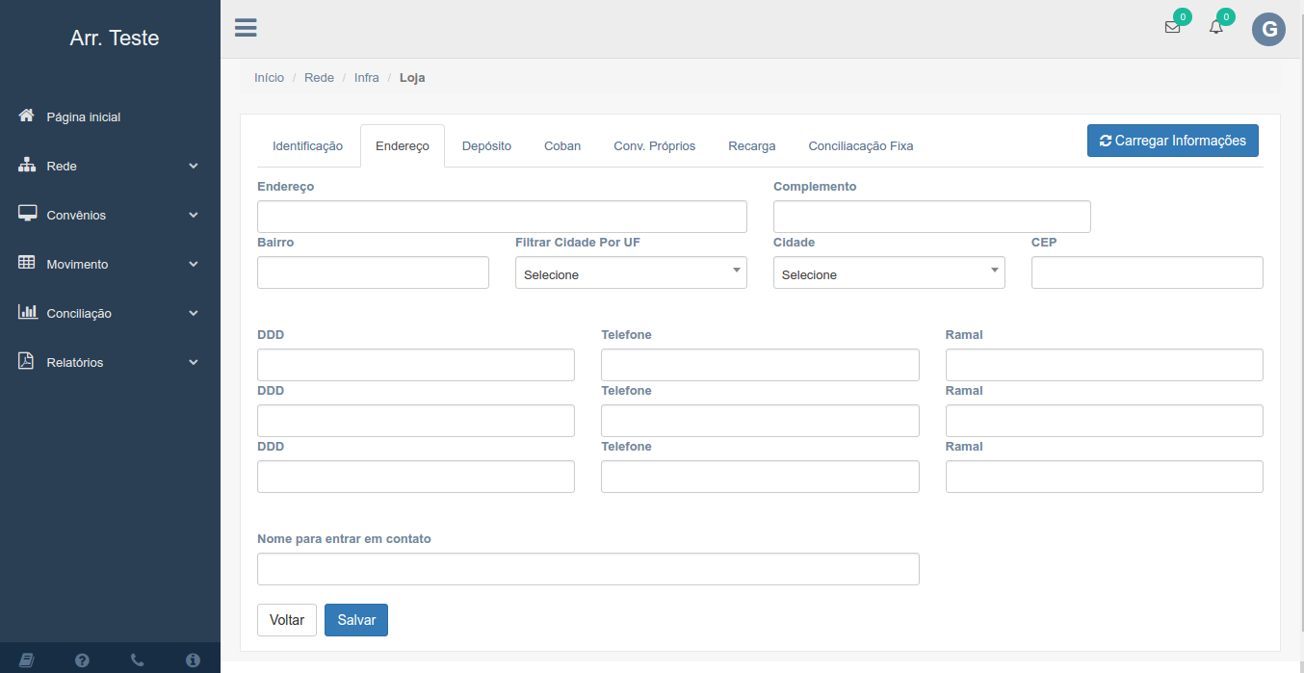Click the phone icon in sidebar footer
The height and width of the screenshot is (673, 1304).
coord(138,660)
